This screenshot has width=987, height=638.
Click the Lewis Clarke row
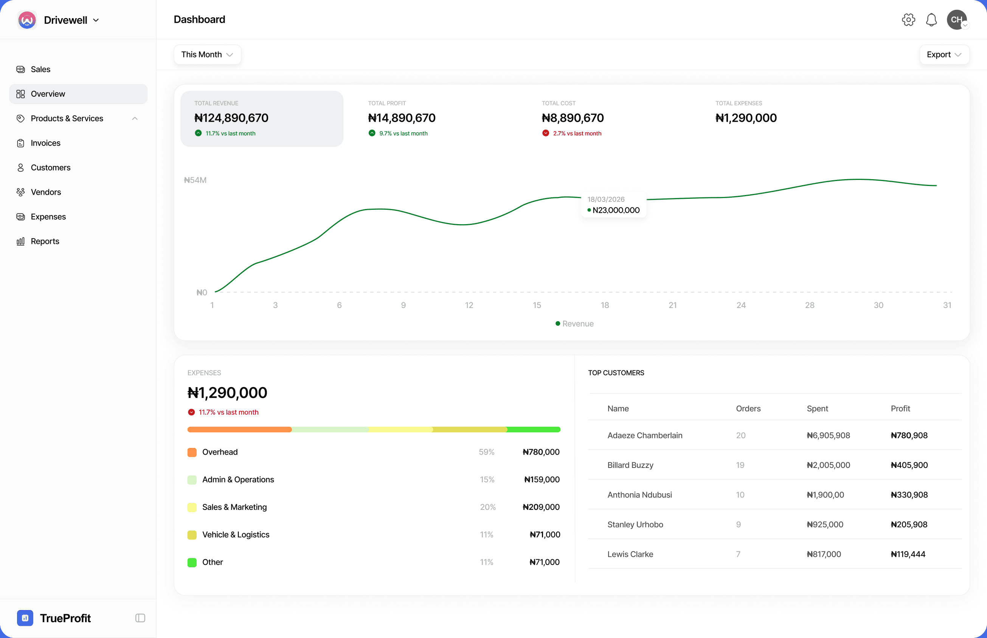tap(774, 554)
